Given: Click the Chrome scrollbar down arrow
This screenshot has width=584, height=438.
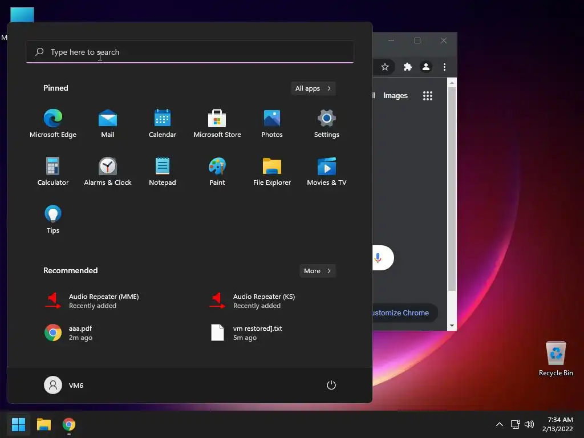Looking at the screenshot, I should [x=452, y=326].
